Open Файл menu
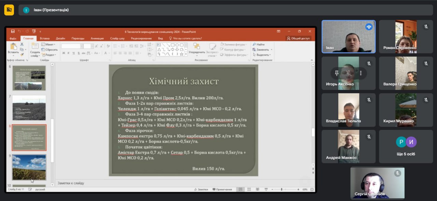This screenshot has height=201, width=437. (x=13, y=38)
